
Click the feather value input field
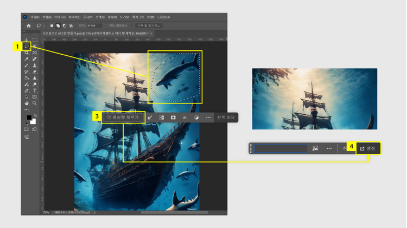pyautogui.click(x=94, y=25)
